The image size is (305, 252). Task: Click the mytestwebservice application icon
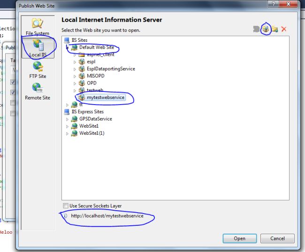pos(82,98)
